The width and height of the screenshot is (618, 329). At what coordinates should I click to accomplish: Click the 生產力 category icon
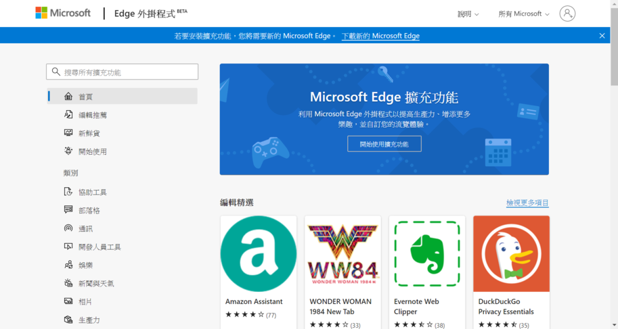pyautogui.click(x=68, y=320)
